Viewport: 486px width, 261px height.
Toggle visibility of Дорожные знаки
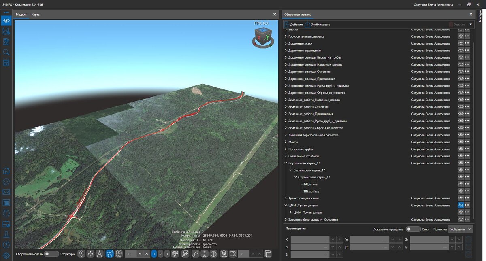pyautogui.click(x=461, y=43)
